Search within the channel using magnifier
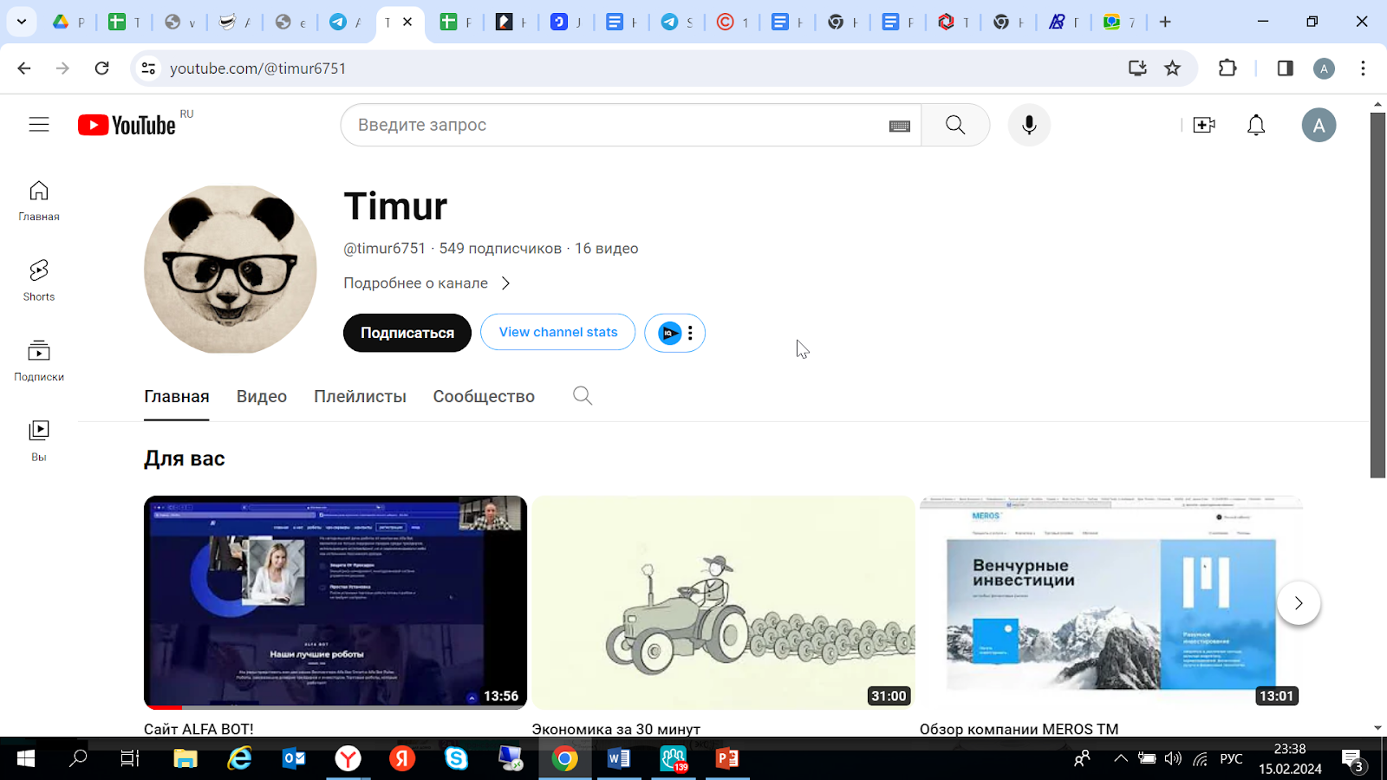1387x780 pixels. pyautogui.click(x=583, y=396)
